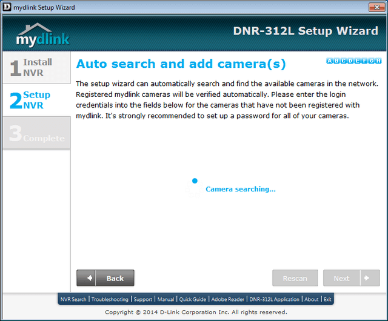Click the 'Auto search and add camera(s)' heading
Screen dimensions: 388x321
coord(181,64)
